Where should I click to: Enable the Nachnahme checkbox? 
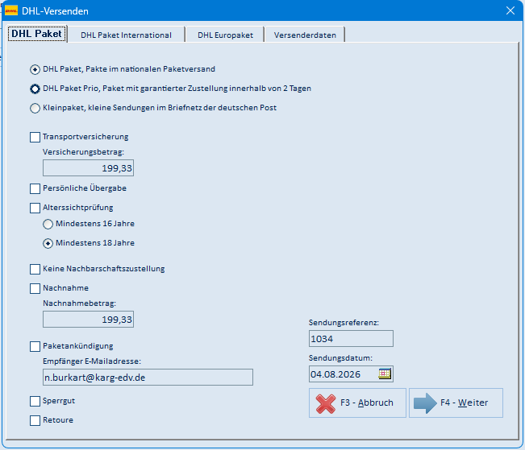click(35, 288)
